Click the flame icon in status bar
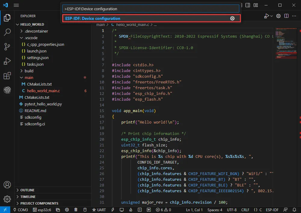This screenshot has width=301, height=213. pos(131,210)
